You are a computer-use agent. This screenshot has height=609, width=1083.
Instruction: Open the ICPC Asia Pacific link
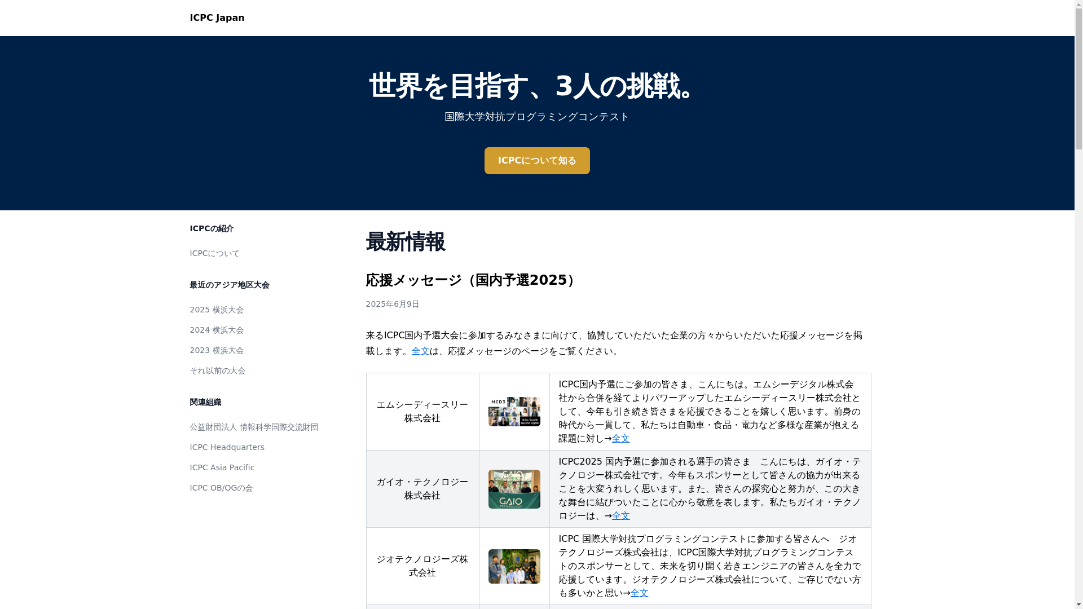[x=222, y=467]
